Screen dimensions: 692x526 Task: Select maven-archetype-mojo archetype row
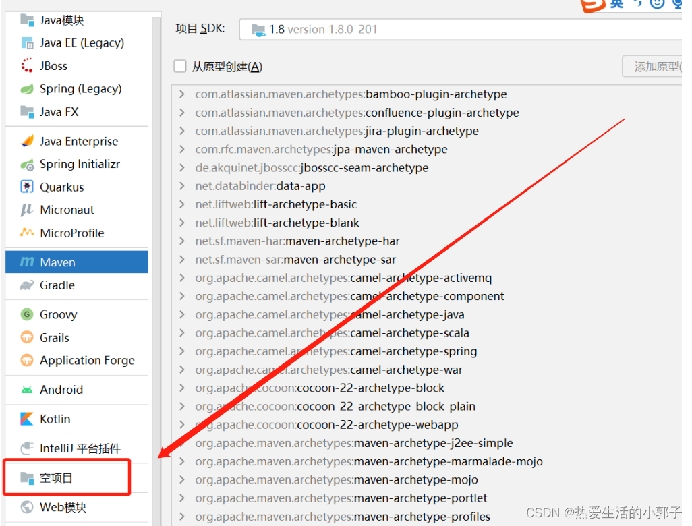(426, 479)
